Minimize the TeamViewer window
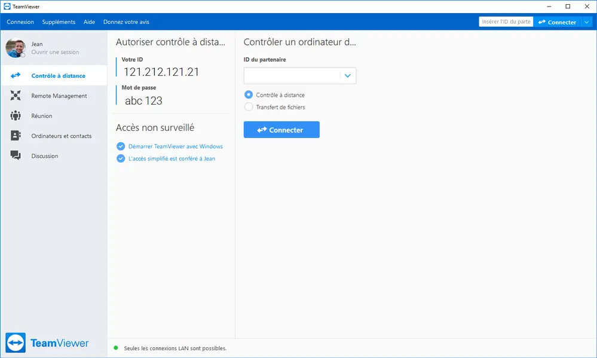597x358 pixels. pos(549,7)
